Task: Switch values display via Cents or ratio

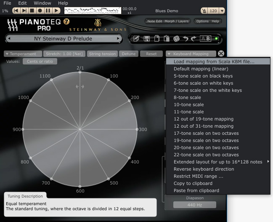Action: coord(40,62)
